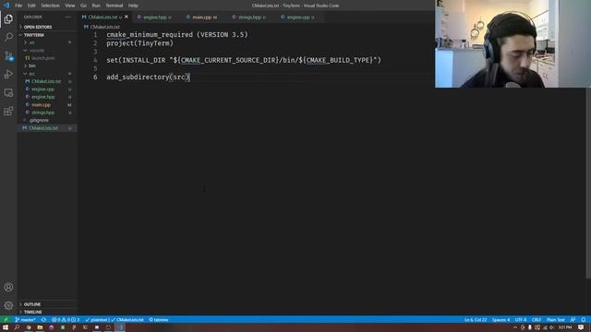
Task: Change the UTF-8 file encoding
Action: click(x=521, y=320)
